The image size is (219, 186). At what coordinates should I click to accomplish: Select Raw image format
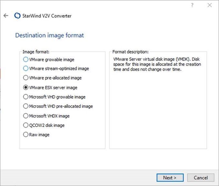(36, 135)
